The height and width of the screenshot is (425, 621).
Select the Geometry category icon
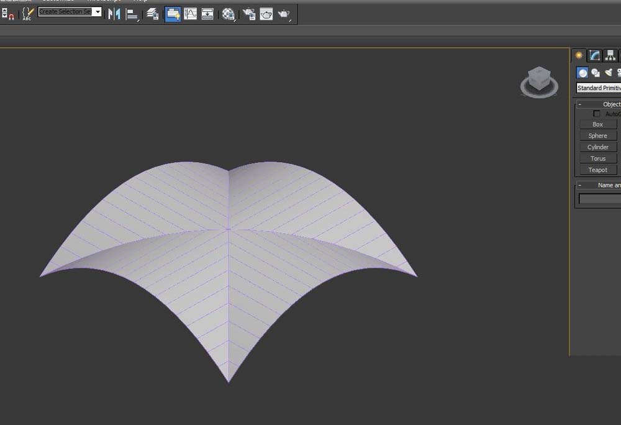pos(582,73)
